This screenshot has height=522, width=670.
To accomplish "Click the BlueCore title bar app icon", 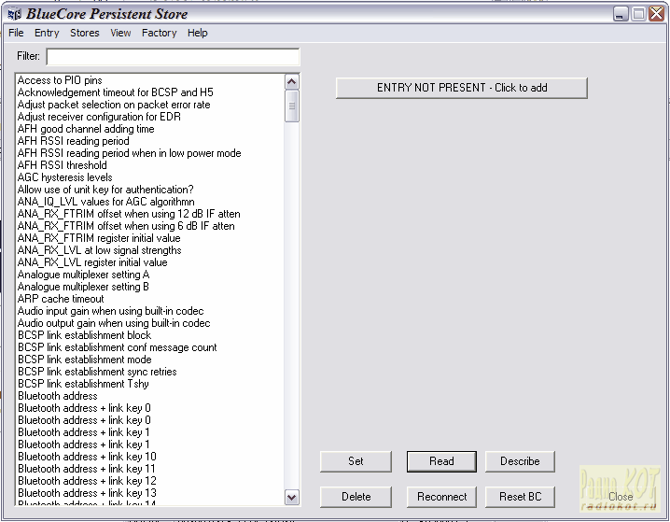I will click(15, 14).
